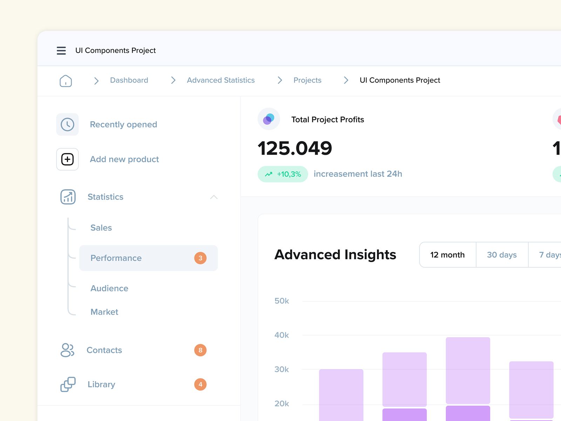Open the Statistics menu label
The height and width of the screenshot is (421, 561).
tap(106, 197)
